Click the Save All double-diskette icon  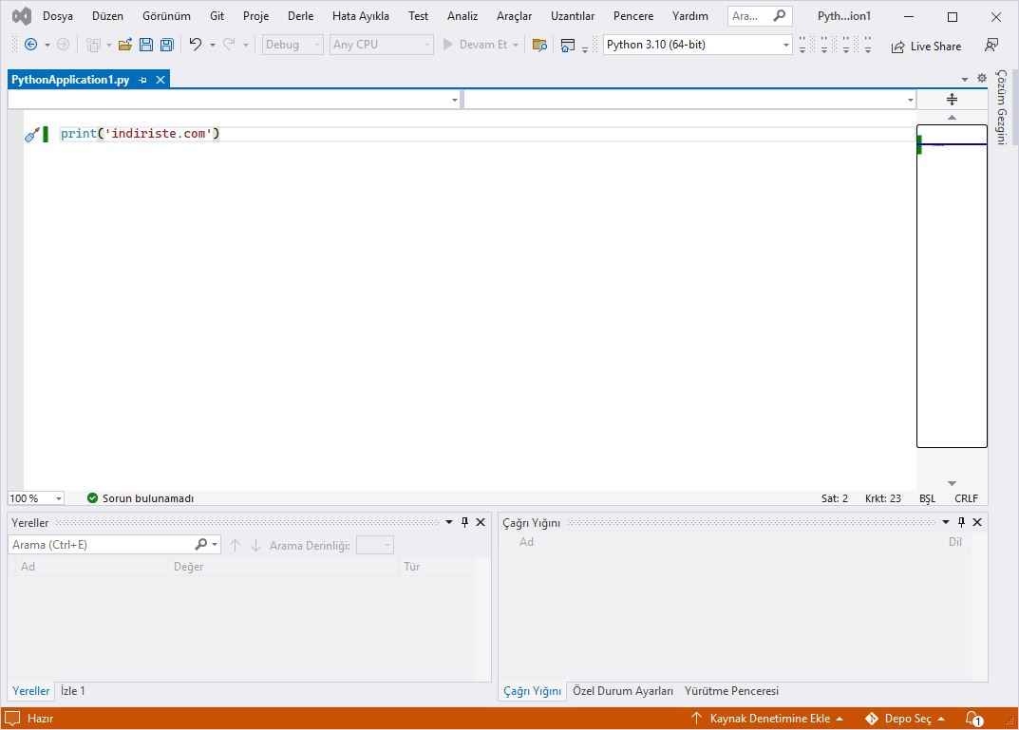pos(167,45)
